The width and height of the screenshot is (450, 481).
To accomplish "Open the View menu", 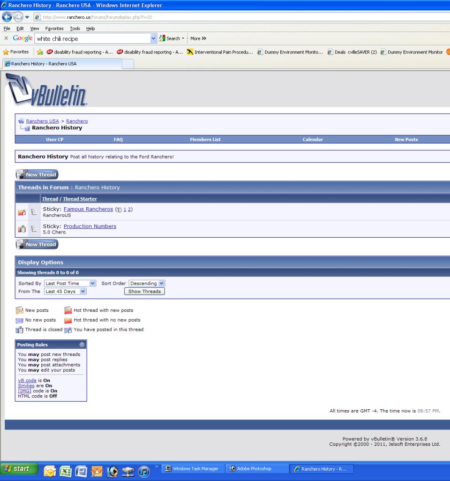I will point(34,29).
